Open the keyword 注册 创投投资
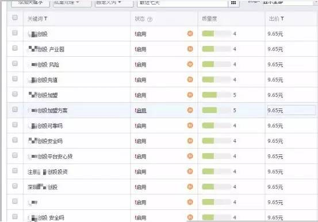Image resolution: width=318 pixels, height=222 pixels. pos(48,172)
